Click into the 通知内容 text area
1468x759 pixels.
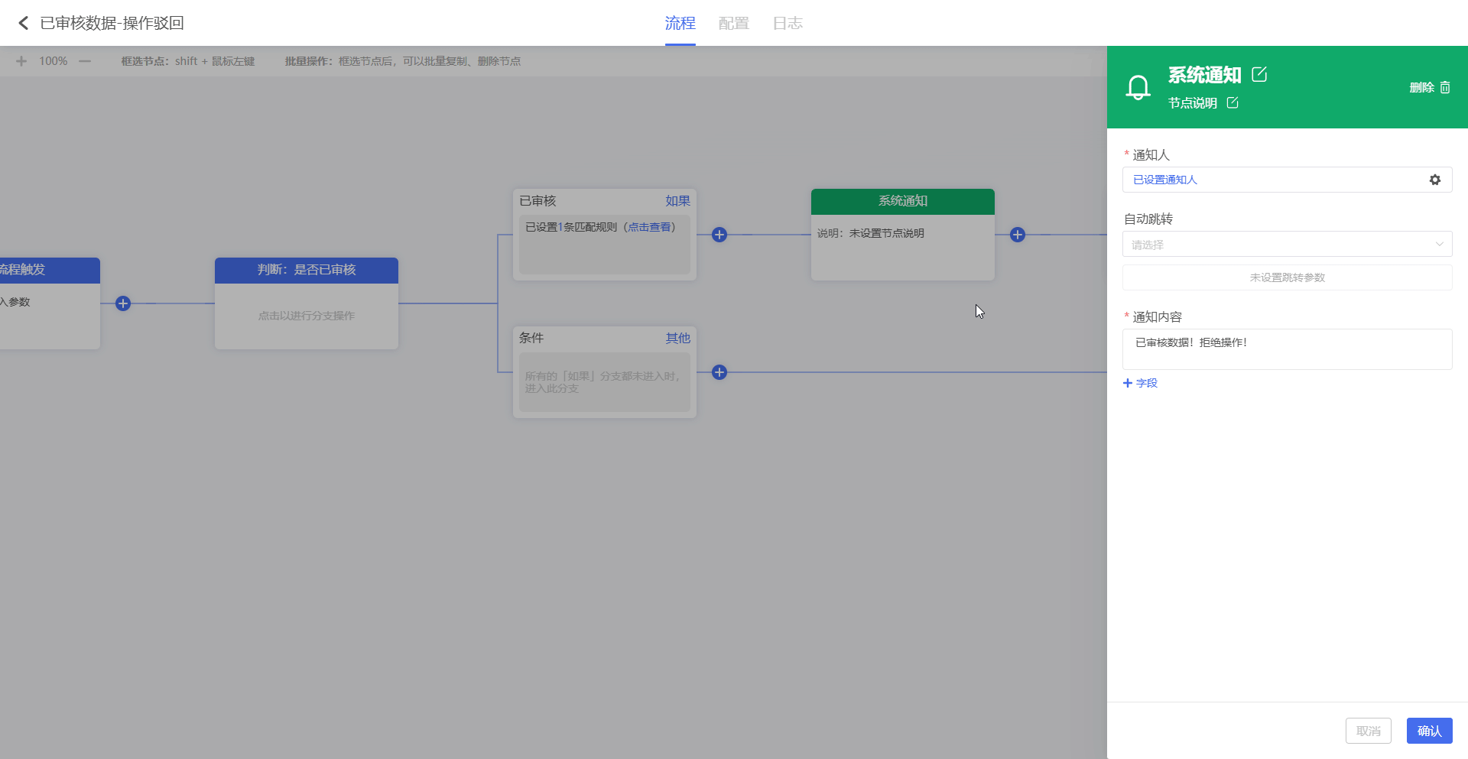coord(1287,349)
